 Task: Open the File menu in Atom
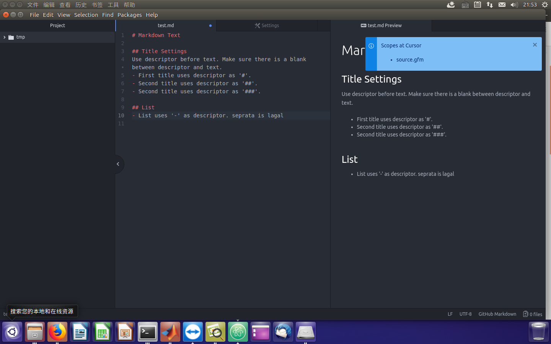pyautogui.click(x=34, y=15)
